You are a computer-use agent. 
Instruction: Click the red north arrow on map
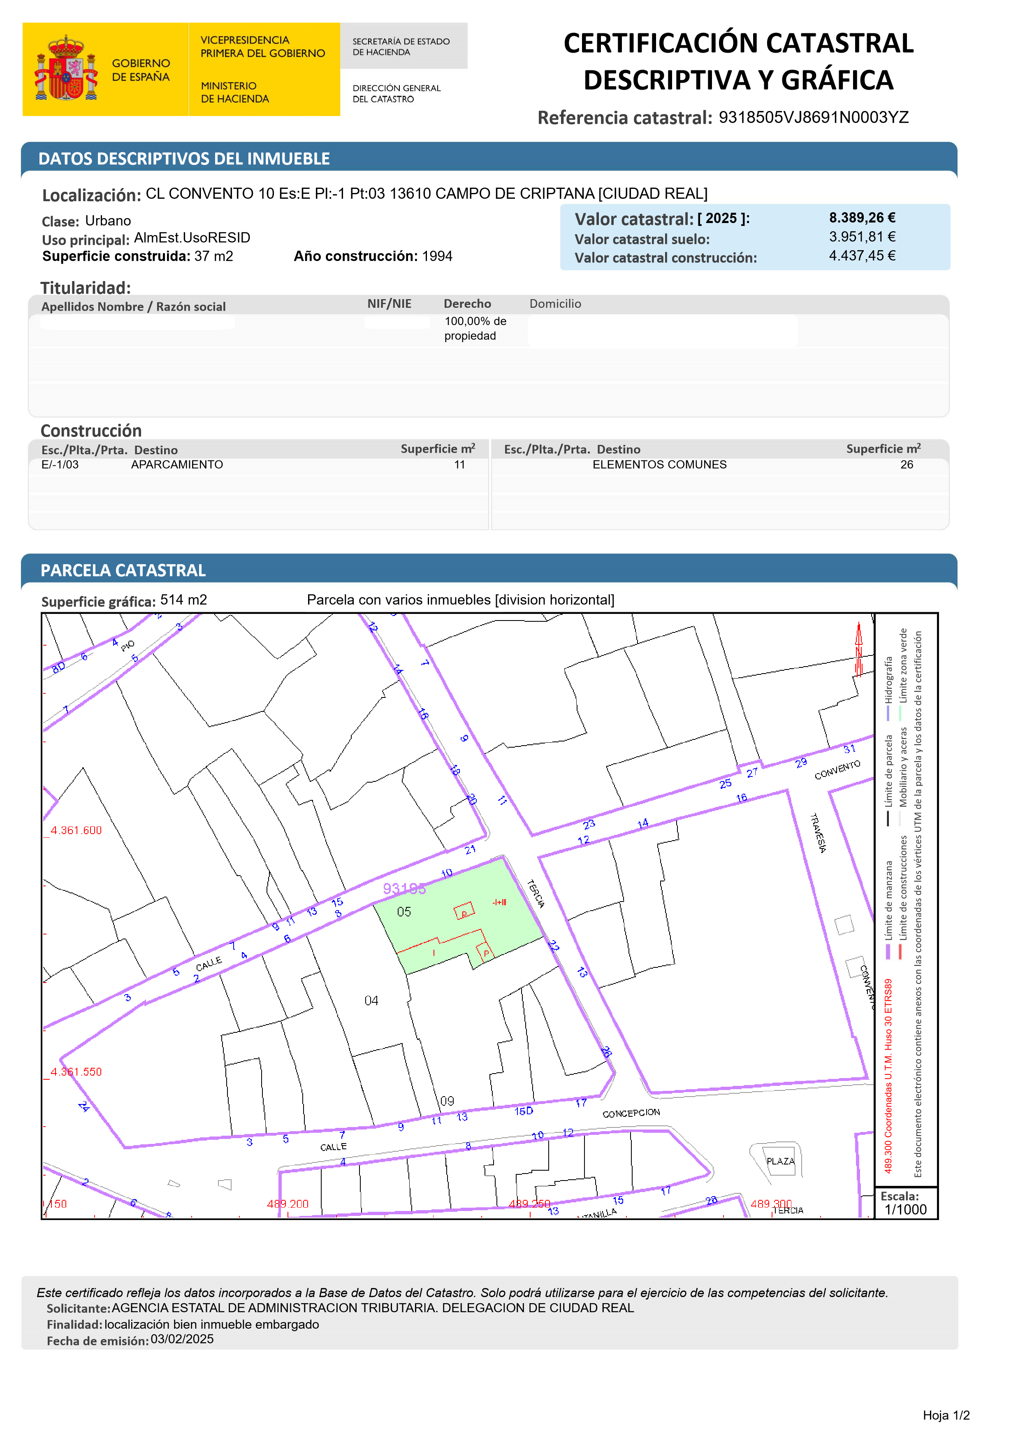[x=859, y=650]
